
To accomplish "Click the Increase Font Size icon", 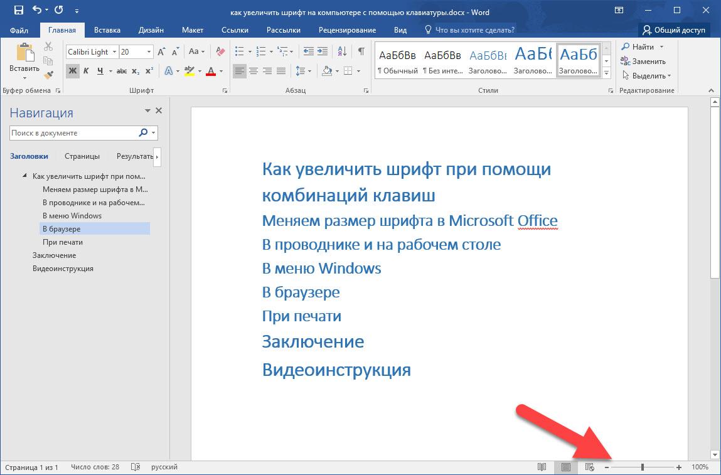I will [x=162, y=52].
